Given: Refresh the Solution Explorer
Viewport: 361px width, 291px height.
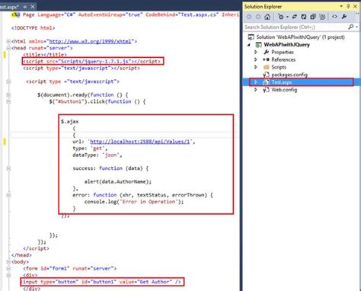Looking at the screenshot, I should 304,17.
